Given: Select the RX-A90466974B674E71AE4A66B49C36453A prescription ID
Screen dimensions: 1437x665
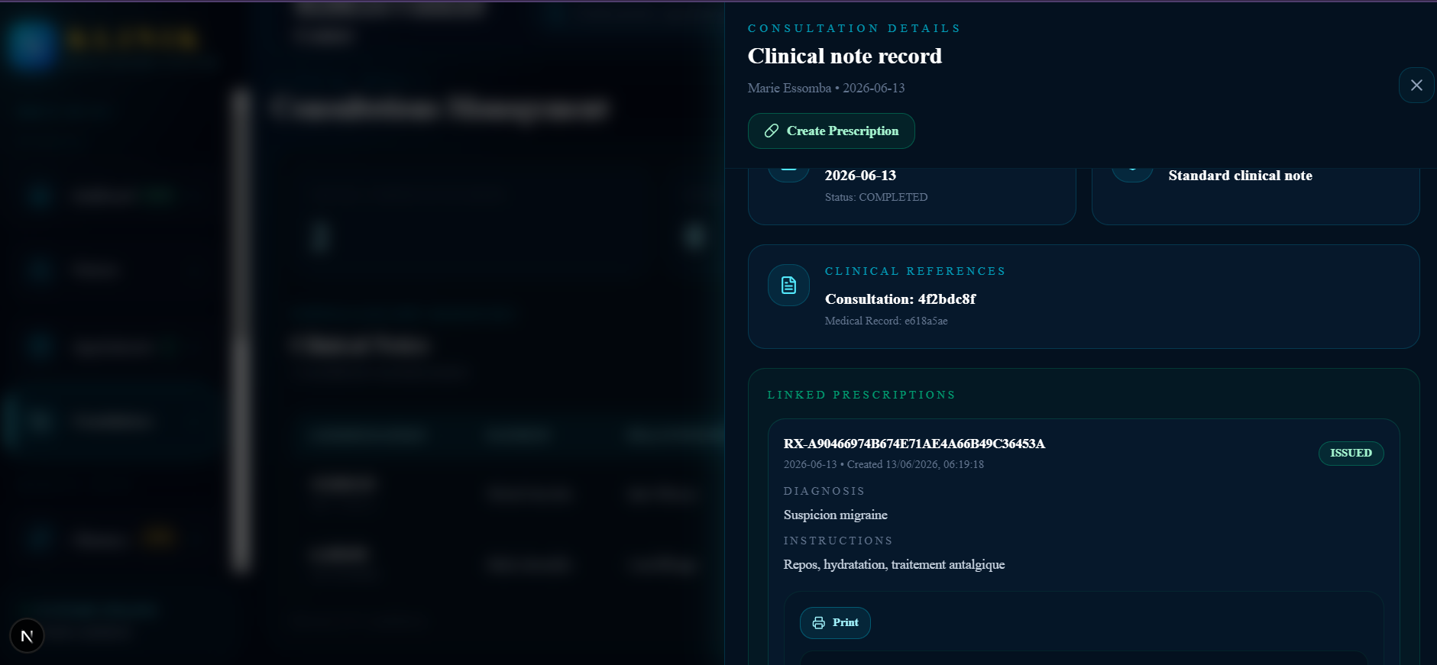Looking at the screenshot, I should click(x=914, y=444).
